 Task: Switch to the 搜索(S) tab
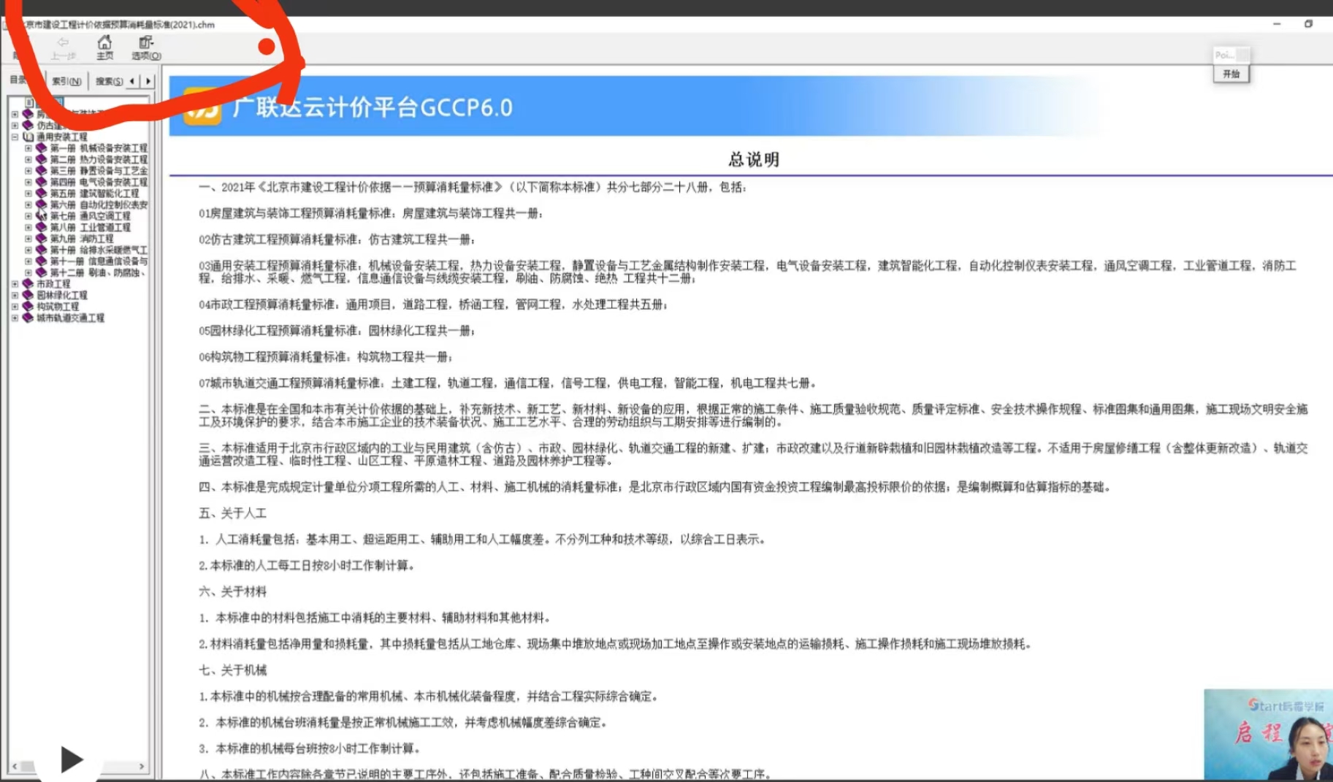point(109,81)
